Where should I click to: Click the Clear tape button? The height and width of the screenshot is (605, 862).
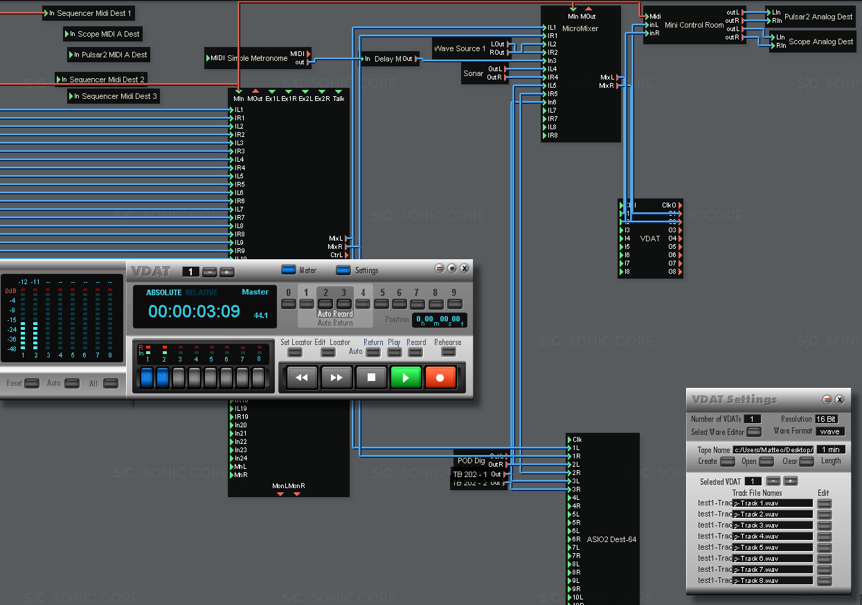(x=805, y=461)
